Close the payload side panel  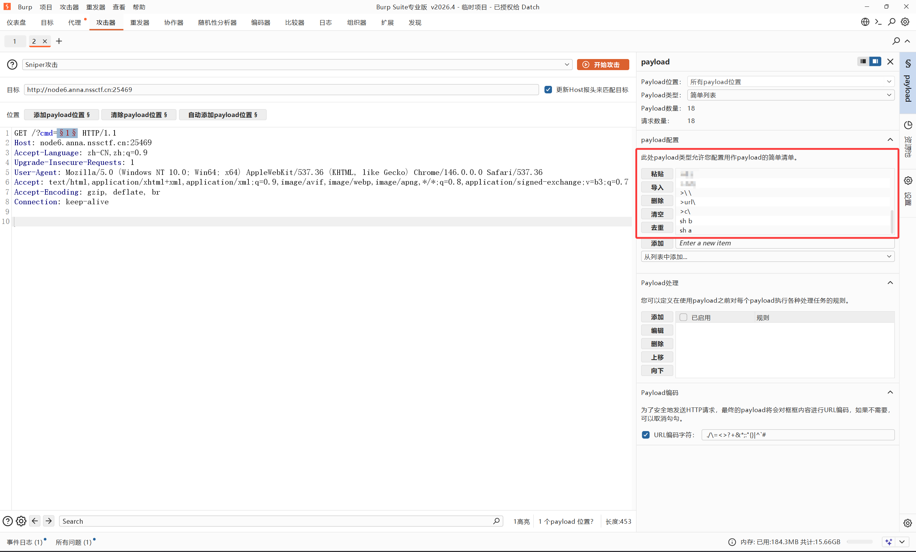tap(890, 62)
